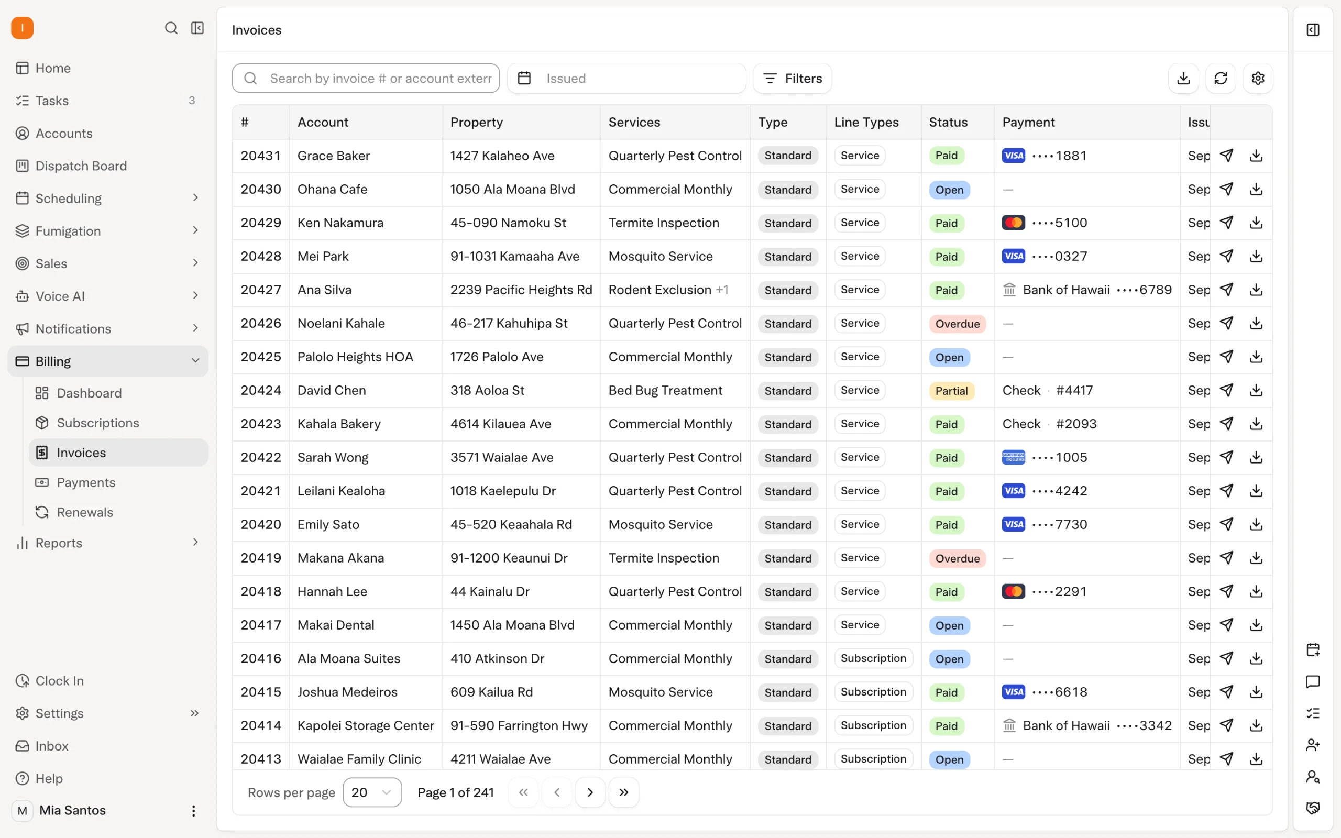
Task: Download invoice 20430 for Ohana Cafe
Action: click(x=1256, y=189)
